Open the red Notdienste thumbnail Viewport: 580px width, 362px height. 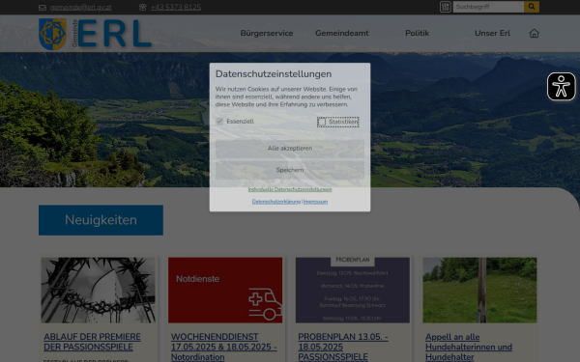tap(225, 290)
